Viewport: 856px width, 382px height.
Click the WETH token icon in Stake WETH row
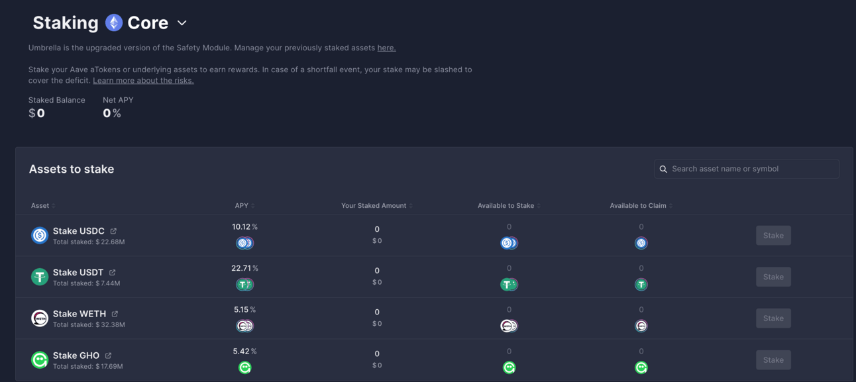pos(40,318)
